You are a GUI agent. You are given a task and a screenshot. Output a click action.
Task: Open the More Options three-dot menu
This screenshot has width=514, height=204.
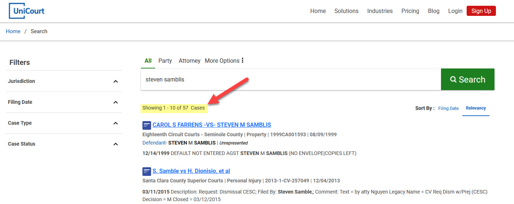pos(242,61)
